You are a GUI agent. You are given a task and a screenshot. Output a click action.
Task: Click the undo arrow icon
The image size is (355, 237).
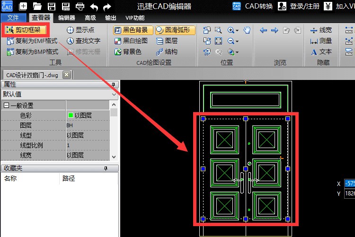tap(94, 6)
